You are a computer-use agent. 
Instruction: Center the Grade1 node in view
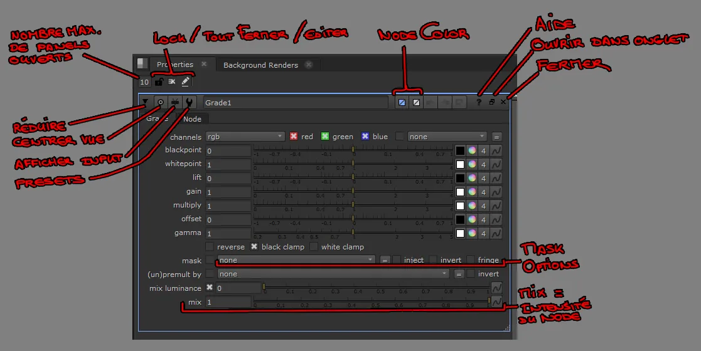click(x=161, y=102)
